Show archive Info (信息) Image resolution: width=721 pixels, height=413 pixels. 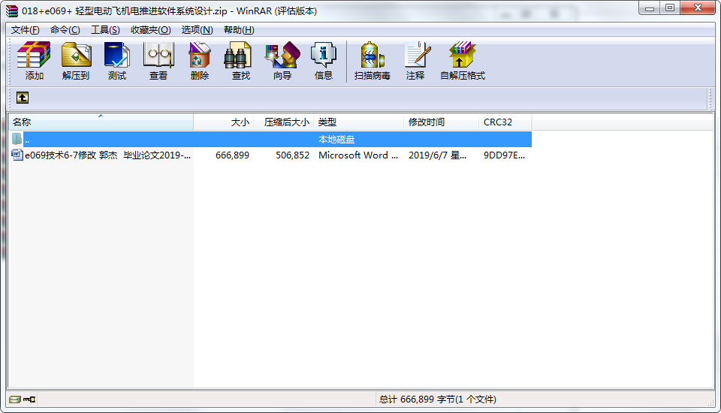323,61
